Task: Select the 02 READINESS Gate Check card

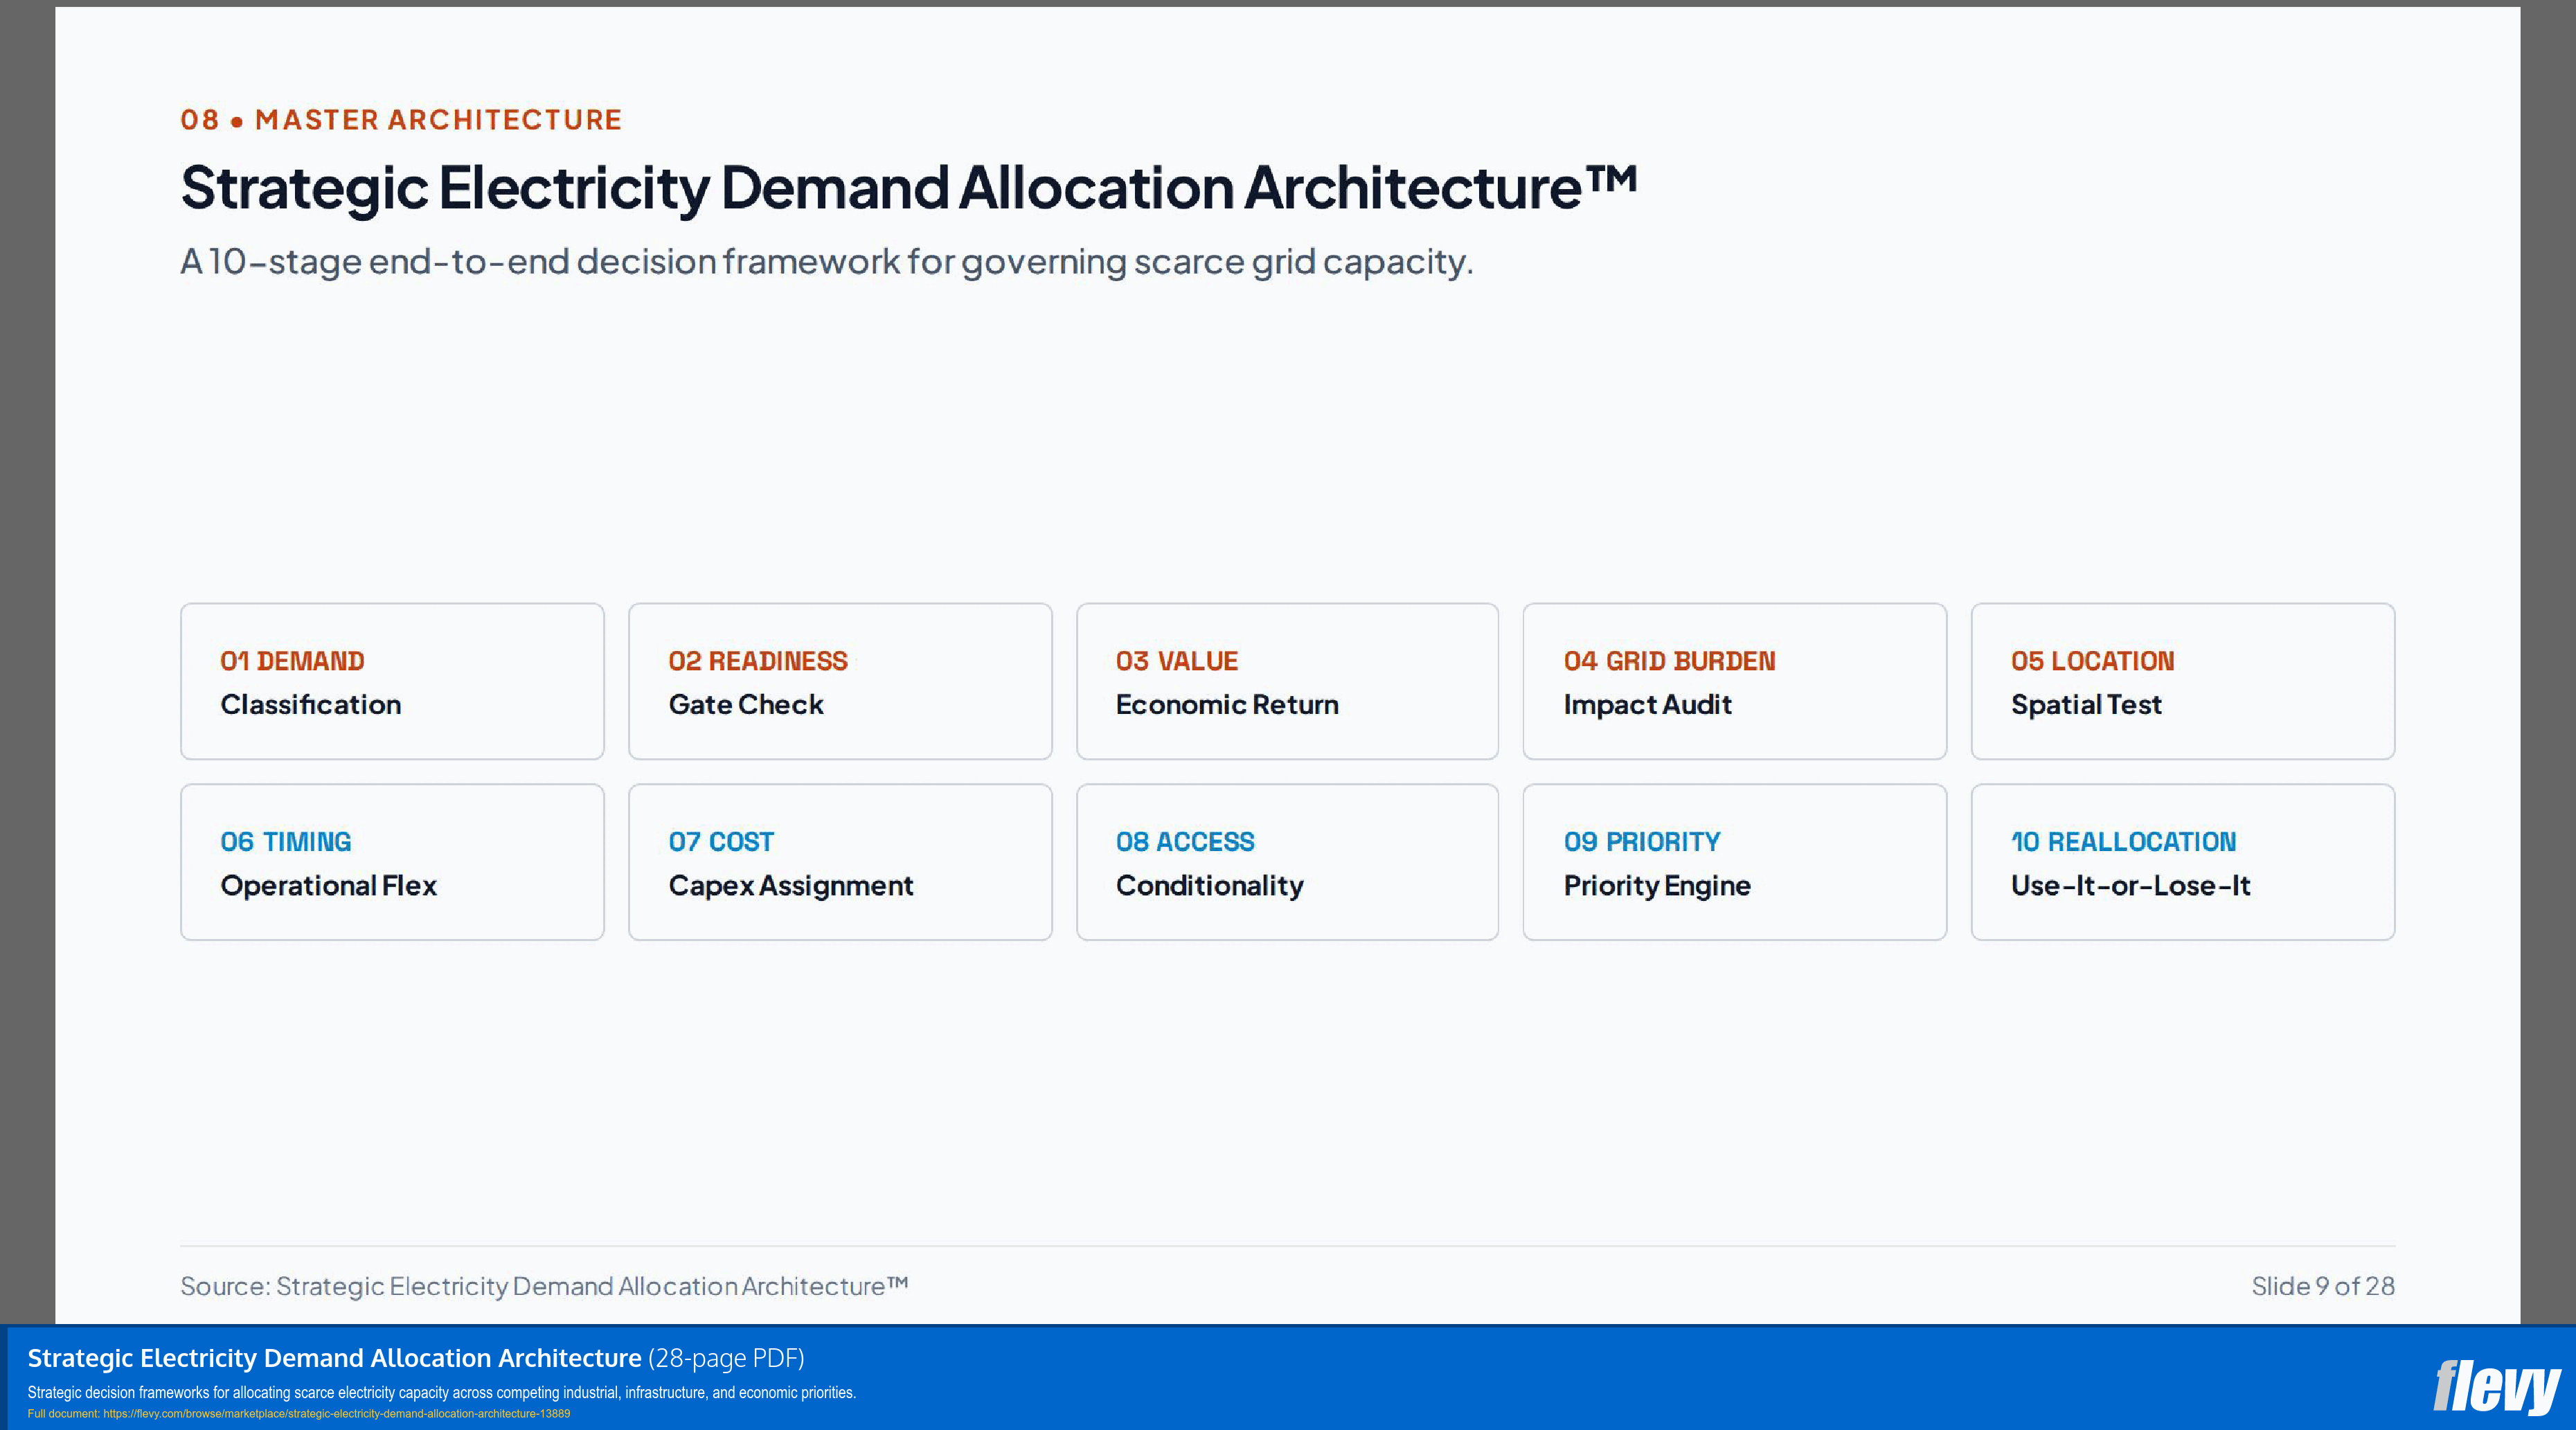Action: (840, 681)
